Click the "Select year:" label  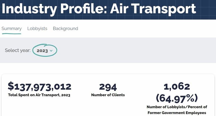[18, 50]
